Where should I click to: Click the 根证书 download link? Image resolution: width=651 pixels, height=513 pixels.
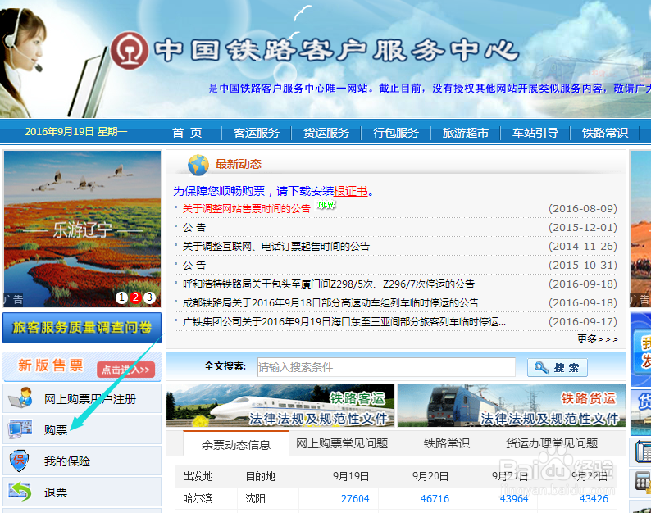351,191
